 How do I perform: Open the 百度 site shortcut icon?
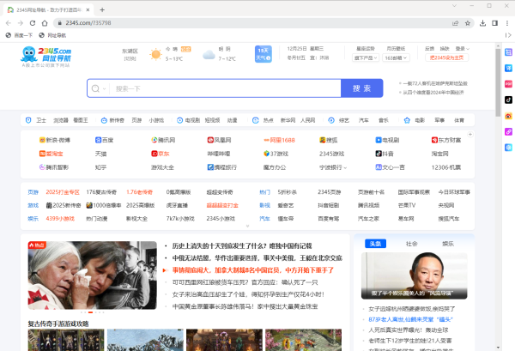pos(98,140)
